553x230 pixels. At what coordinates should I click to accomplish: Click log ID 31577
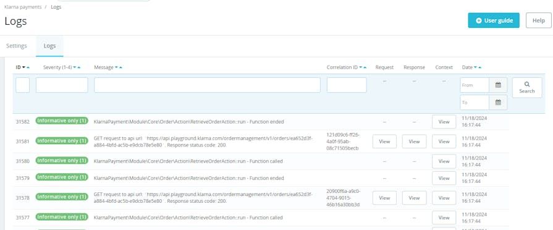tap(23, 218)
